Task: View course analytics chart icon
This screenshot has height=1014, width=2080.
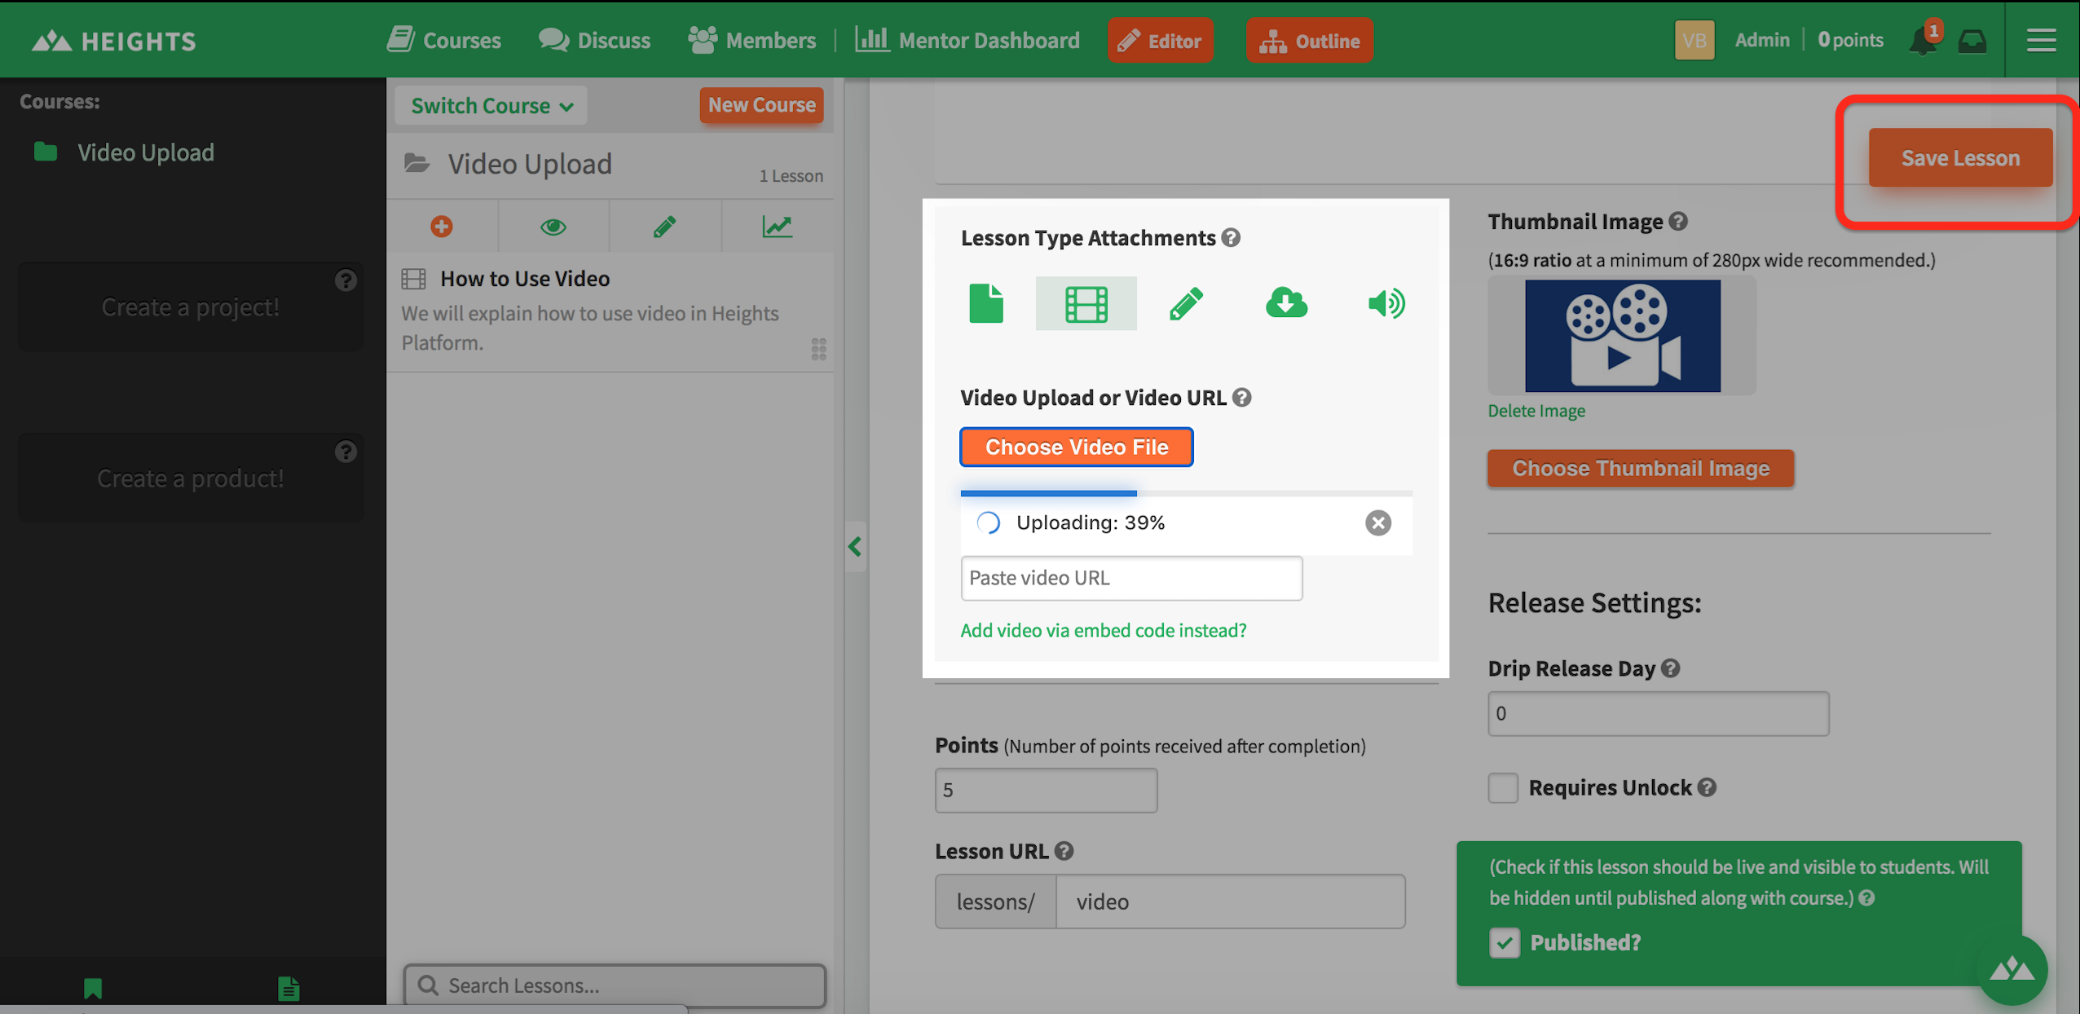Action: (x=777, y=227)
